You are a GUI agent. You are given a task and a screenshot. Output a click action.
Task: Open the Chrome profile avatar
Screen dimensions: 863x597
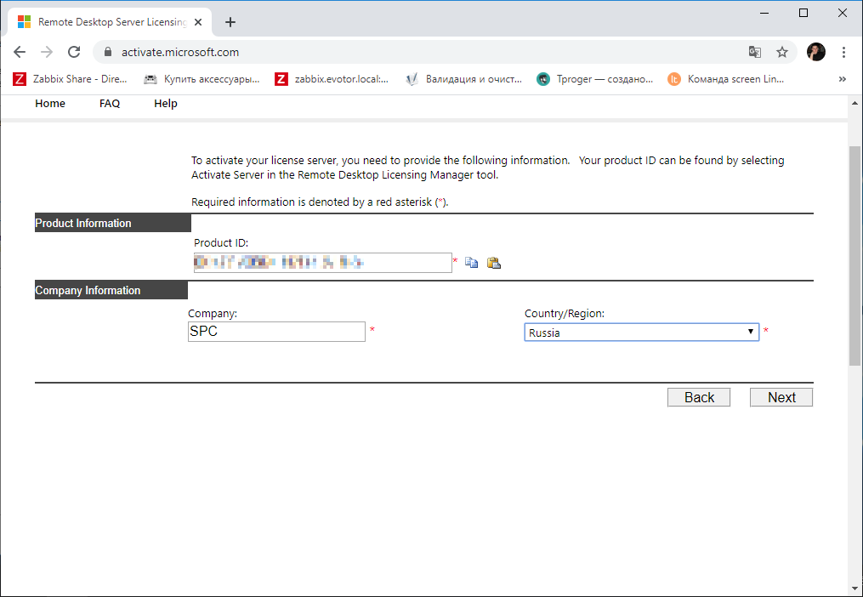tap(816, 53)
